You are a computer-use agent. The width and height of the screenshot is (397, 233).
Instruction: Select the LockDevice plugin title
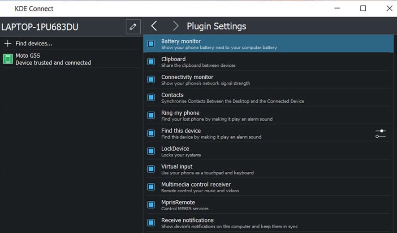point(175,148)
